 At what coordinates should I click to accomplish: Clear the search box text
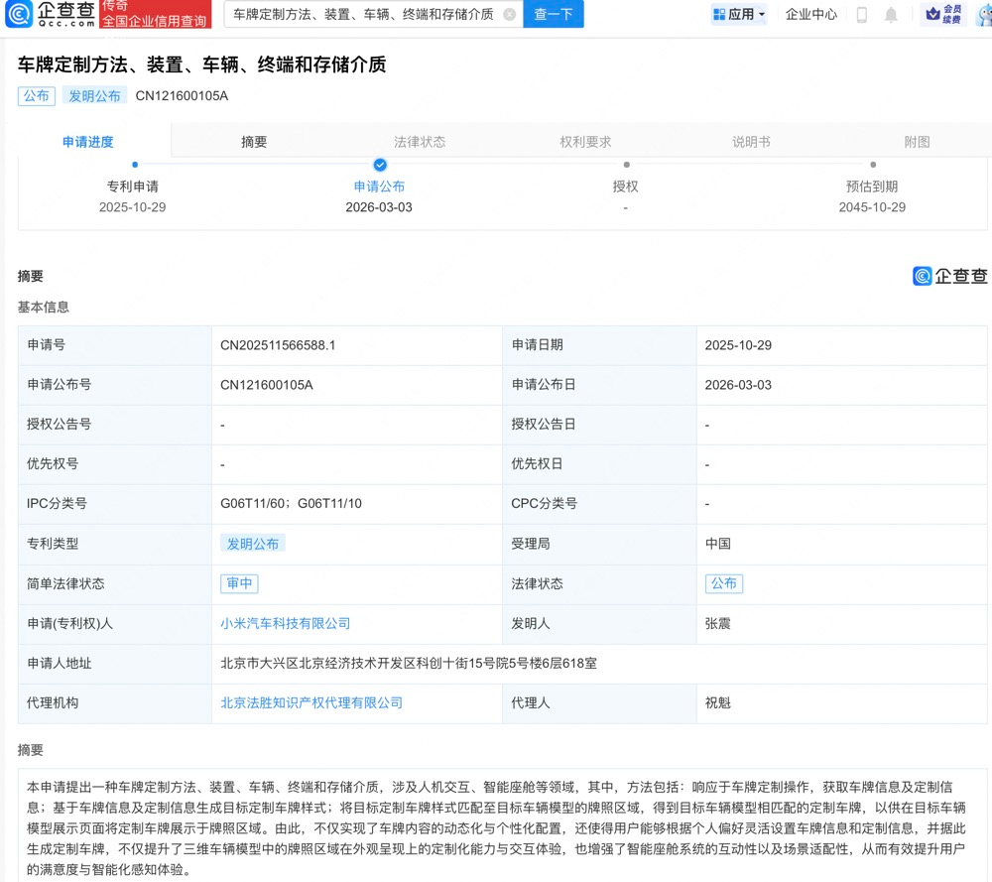509,15
